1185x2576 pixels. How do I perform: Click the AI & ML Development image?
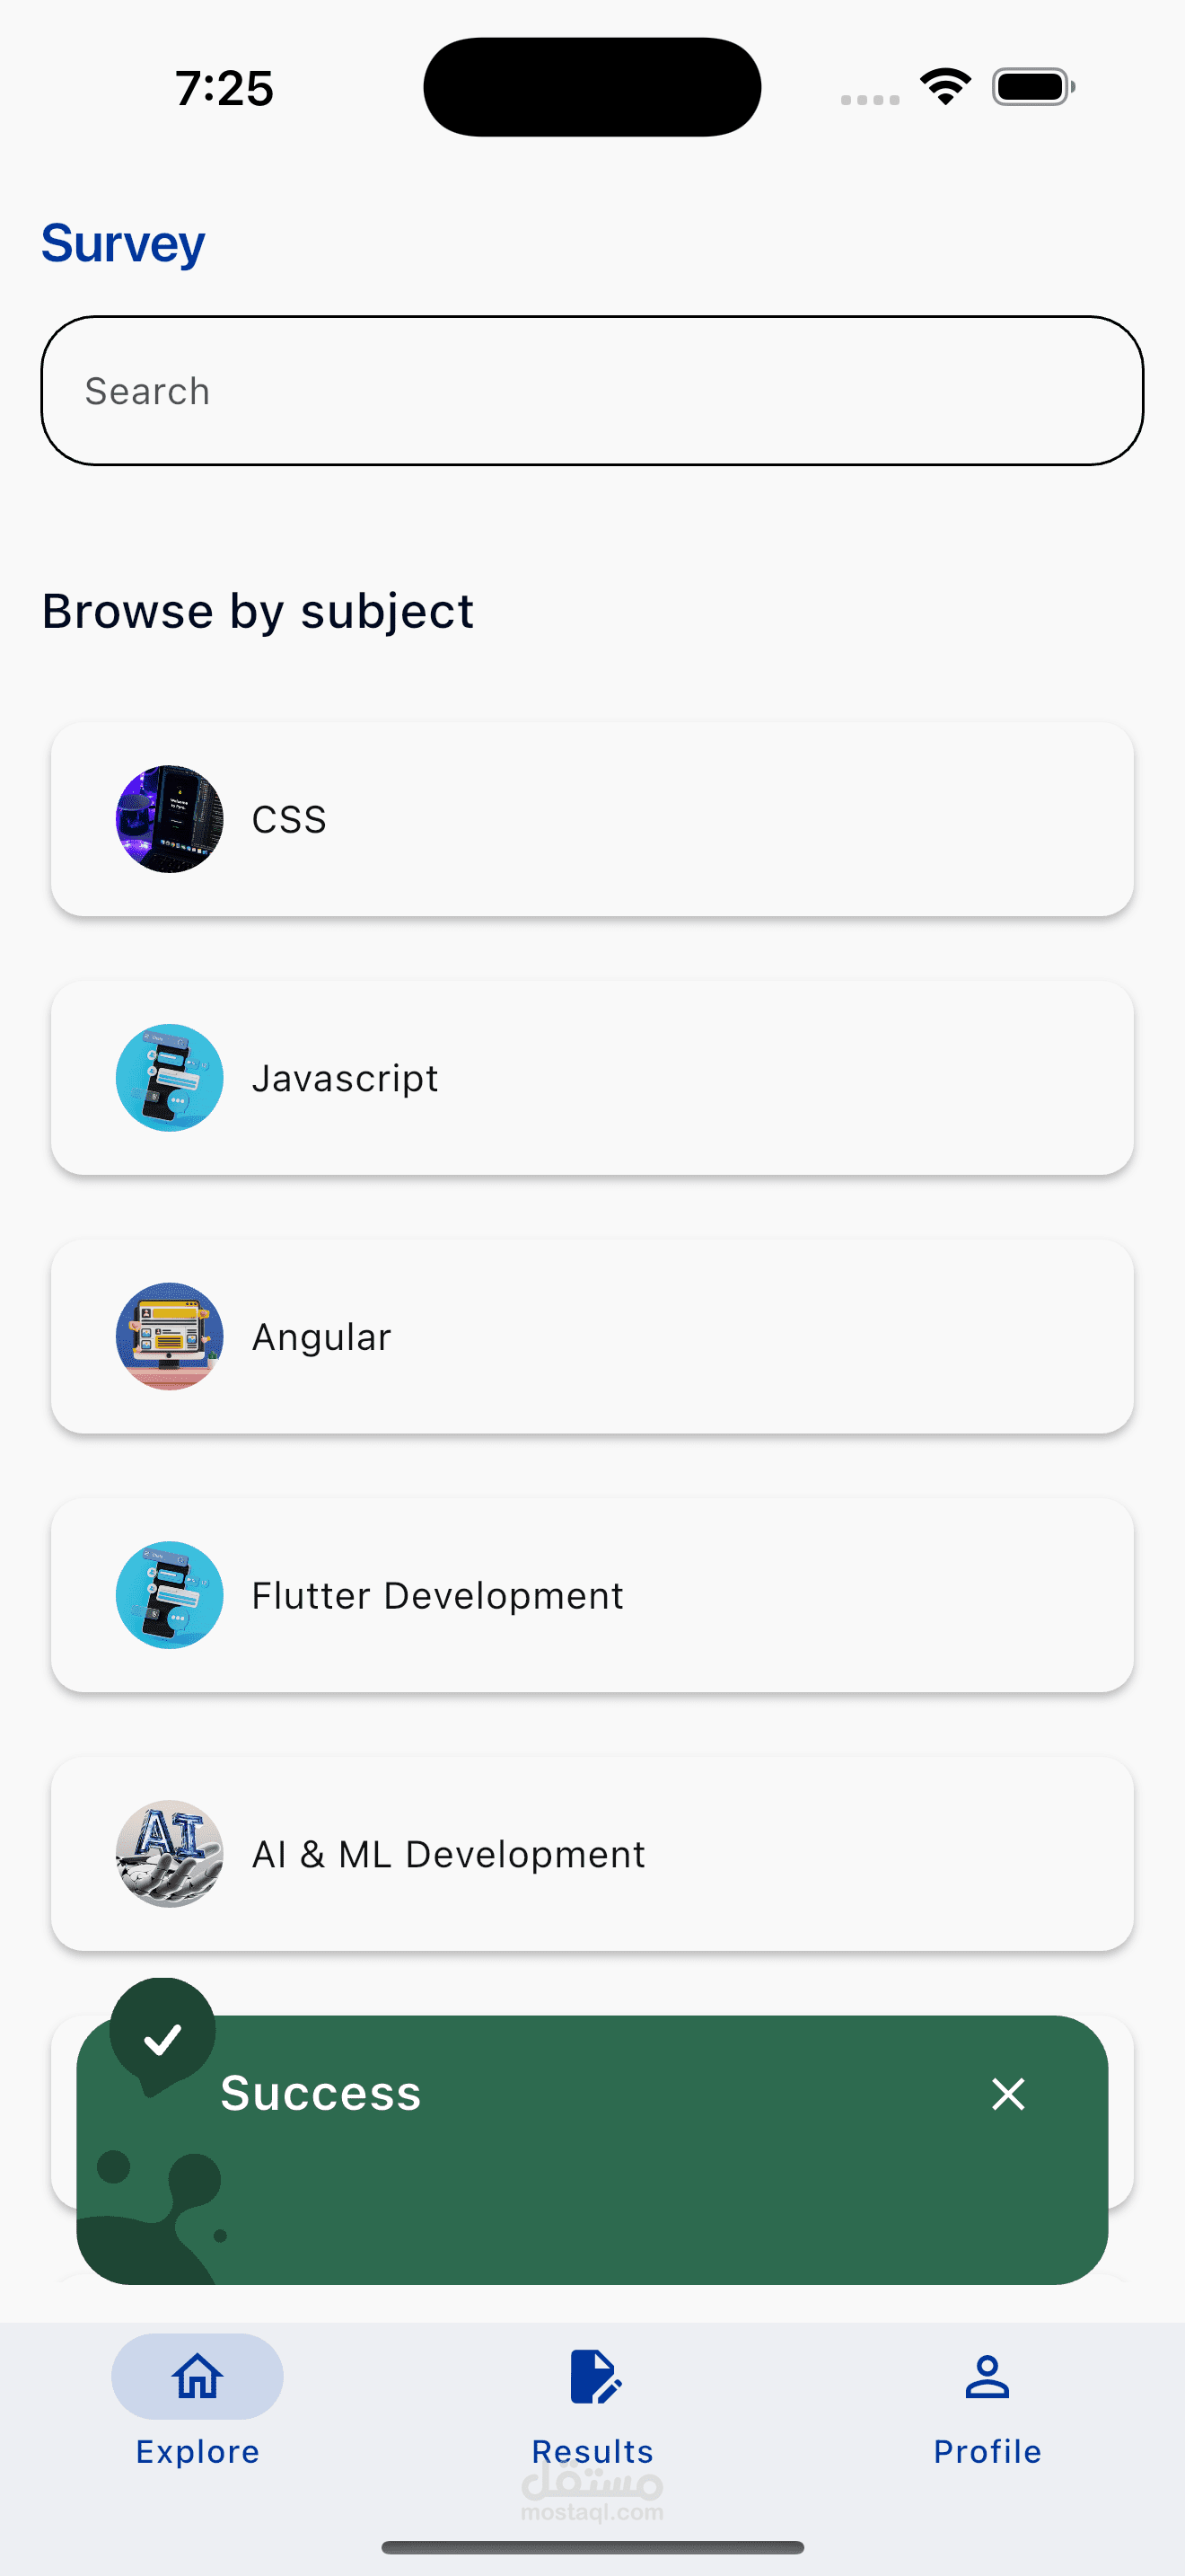pos(170,1854)
